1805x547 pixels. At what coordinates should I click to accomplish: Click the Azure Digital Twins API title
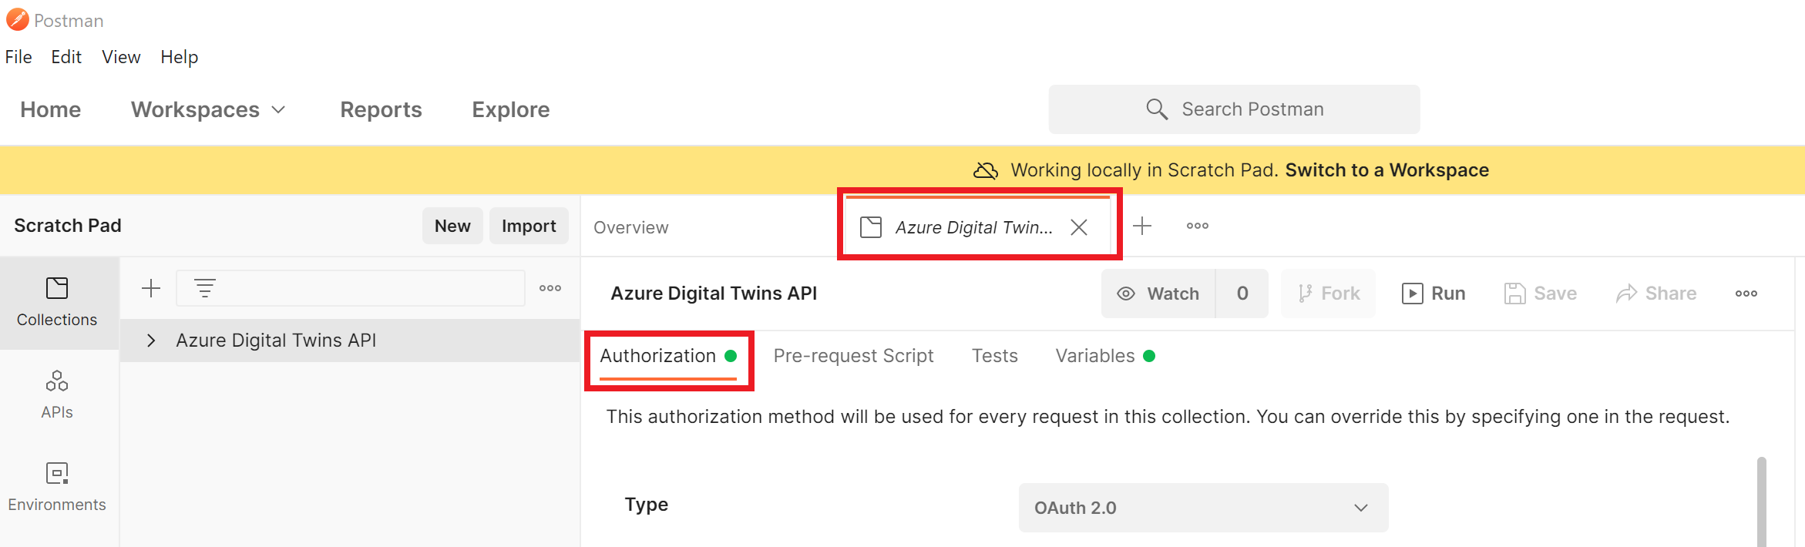tap(714, 294)
